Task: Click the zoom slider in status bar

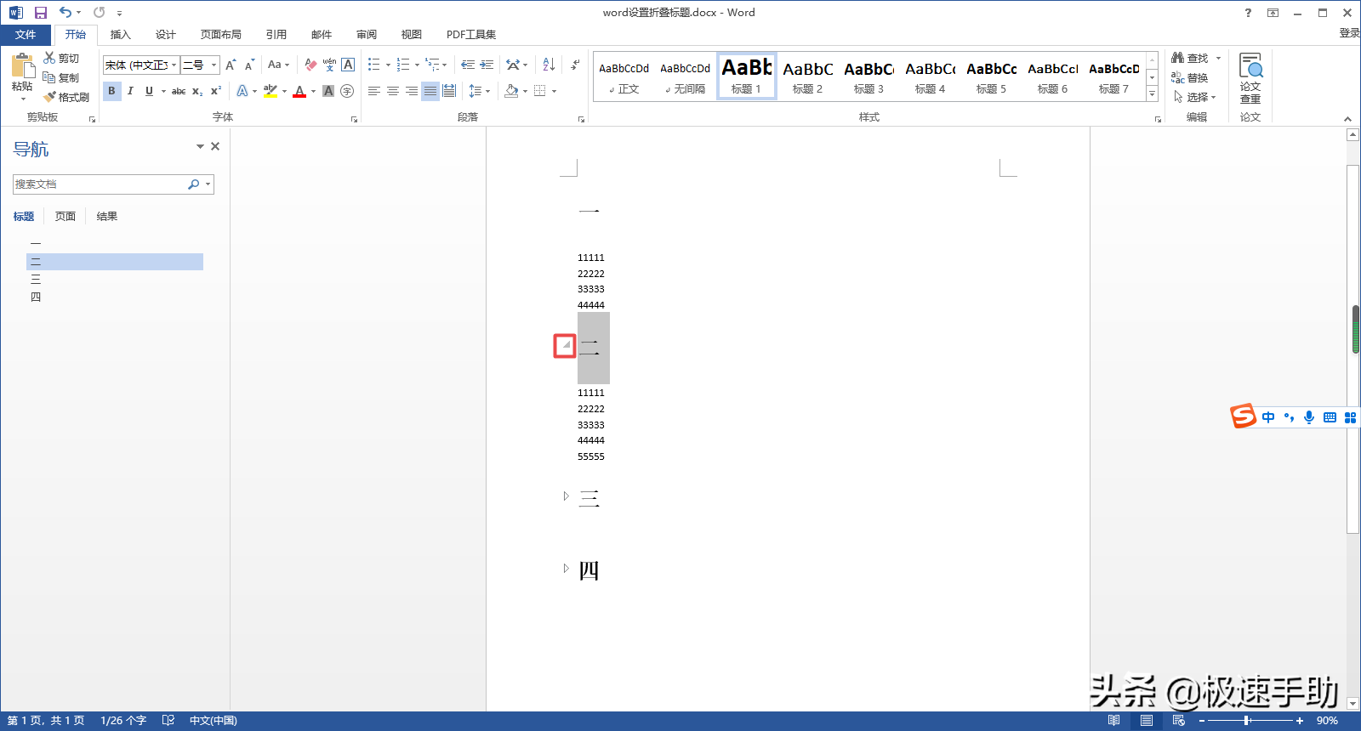Action: point(1247,721)
